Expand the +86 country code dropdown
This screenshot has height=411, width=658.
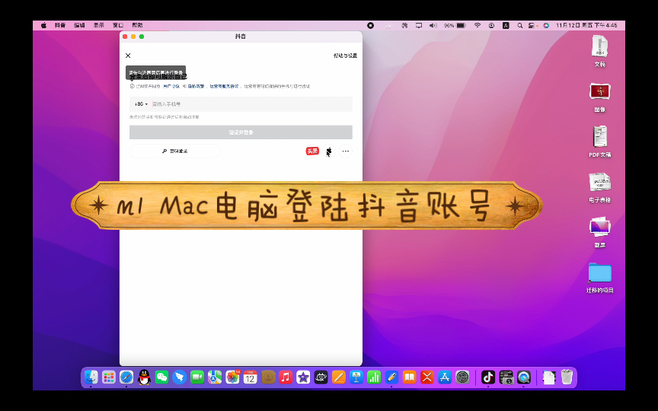tap(141, 104)
